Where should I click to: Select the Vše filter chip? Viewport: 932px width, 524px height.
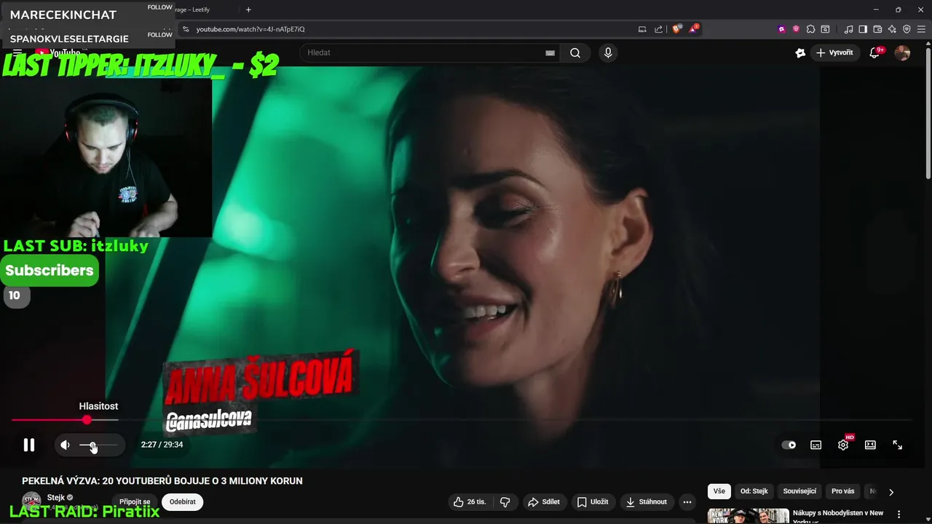719,491
